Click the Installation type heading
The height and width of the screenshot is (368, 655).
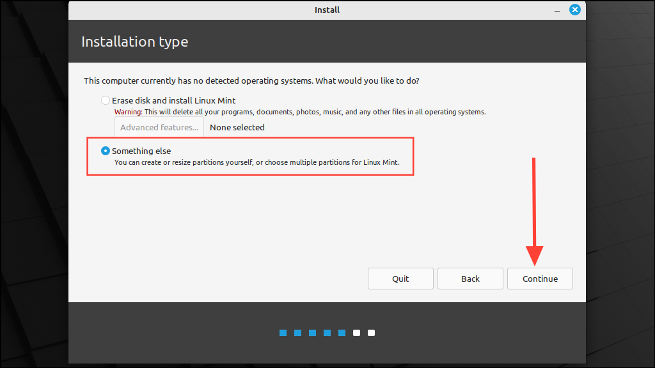click(134, 42)
